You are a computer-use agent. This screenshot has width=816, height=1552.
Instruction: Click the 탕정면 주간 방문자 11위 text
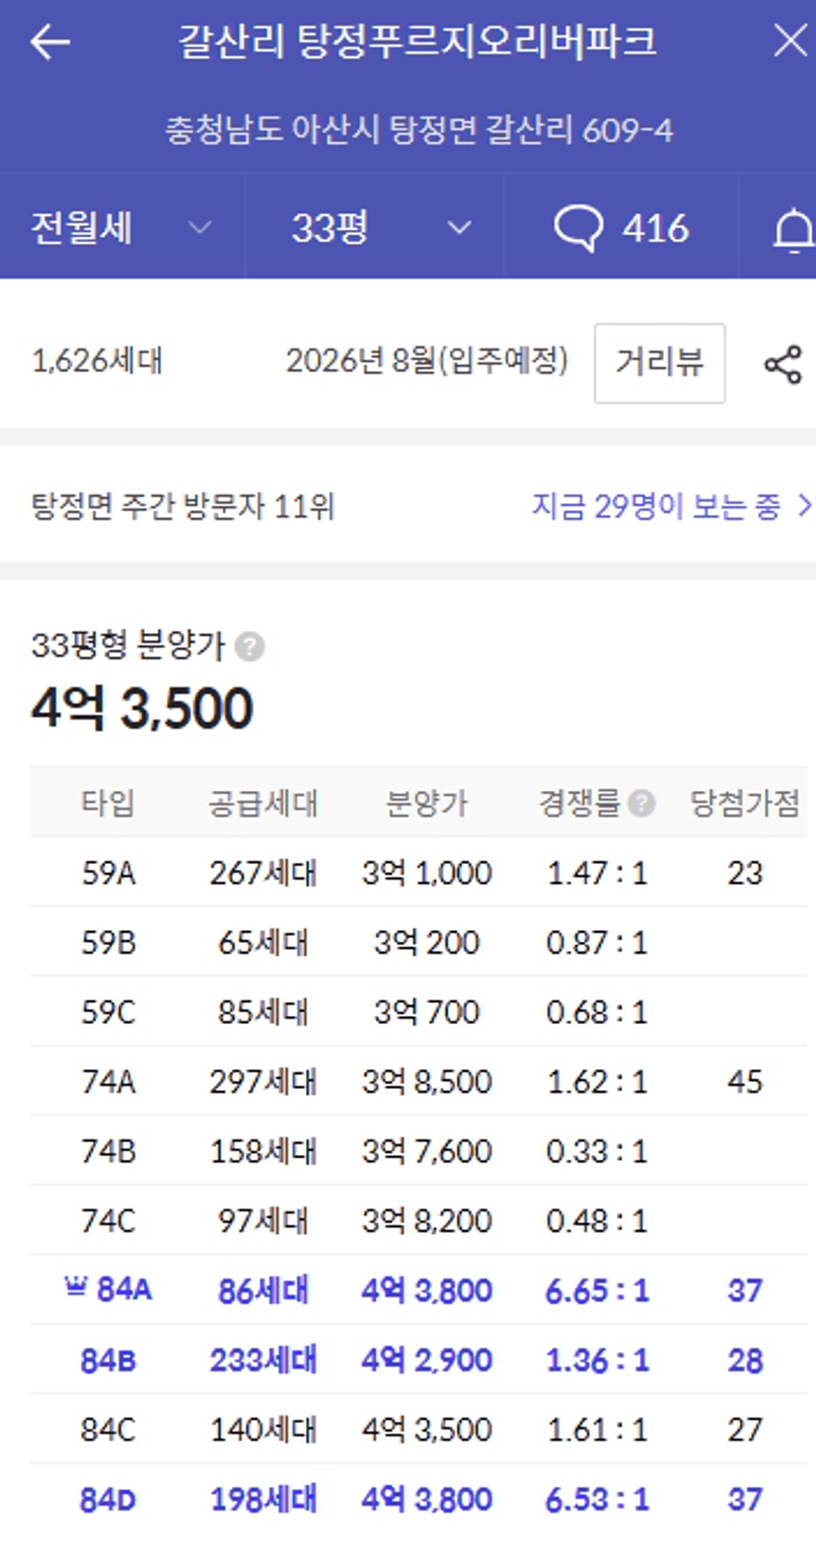tap(184, 506)
